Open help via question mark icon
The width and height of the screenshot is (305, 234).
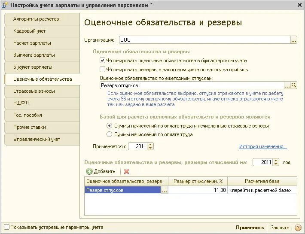pyautogui.click(x=298, y=228)
